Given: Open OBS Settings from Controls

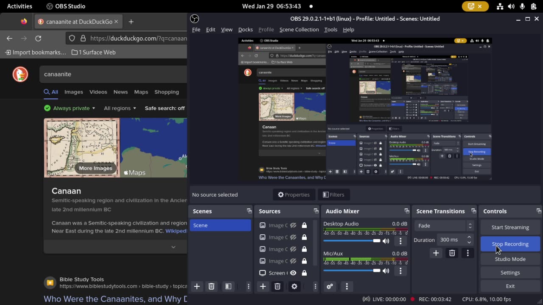Looking at the screenshot, I should [510, 272].
